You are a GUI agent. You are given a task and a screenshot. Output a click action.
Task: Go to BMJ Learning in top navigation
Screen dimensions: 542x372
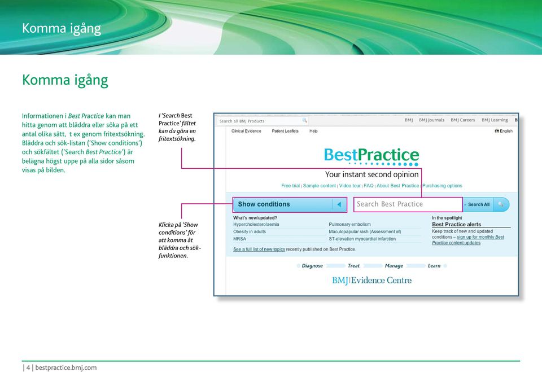tap(495, 120)
